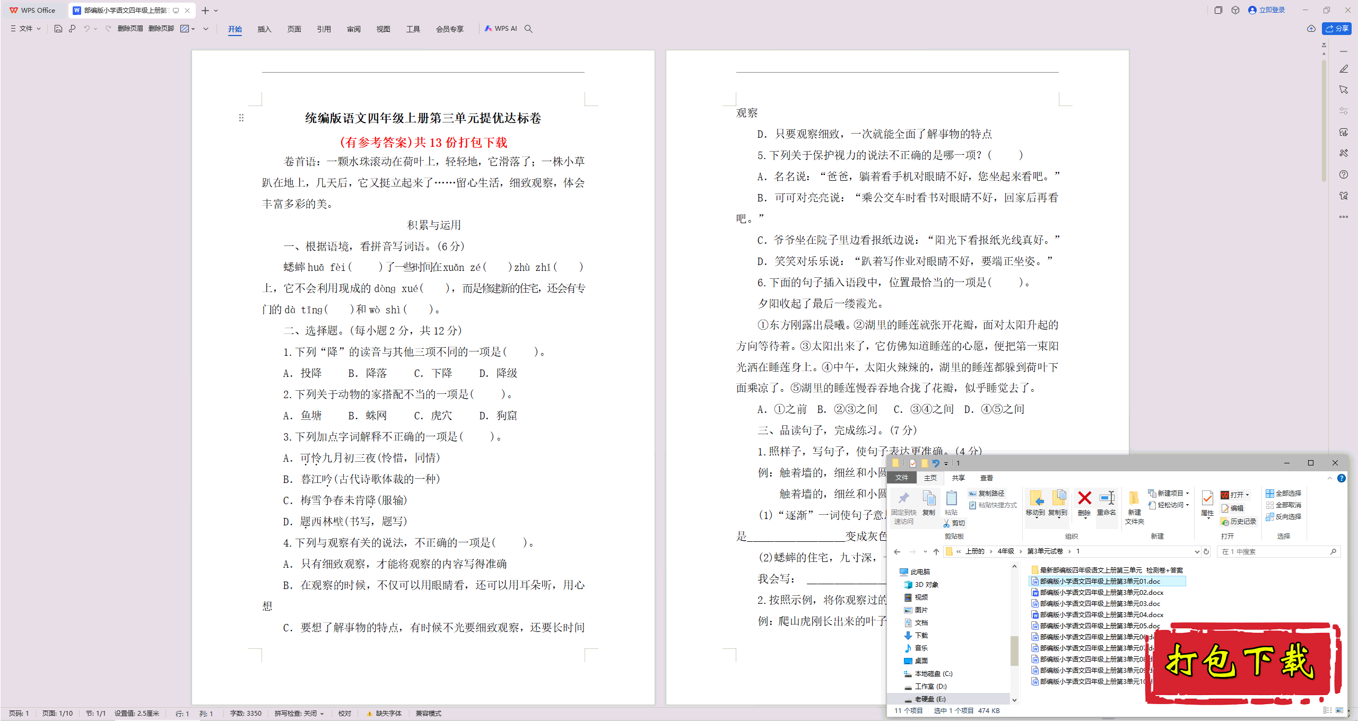Expand the quick toolbar more chevron
The width and height of the screenshot is (1358, 721).
[x=206, y=29]
